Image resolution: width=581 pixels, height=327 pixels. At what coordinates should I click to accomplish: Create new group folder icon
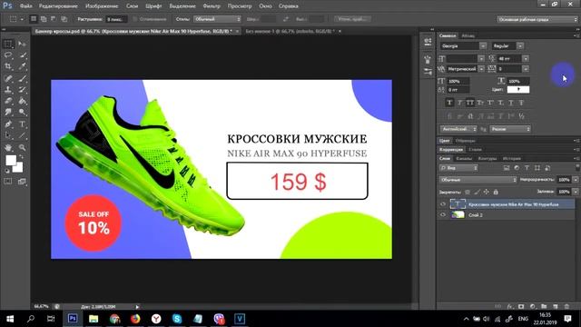tap(544, 307)
